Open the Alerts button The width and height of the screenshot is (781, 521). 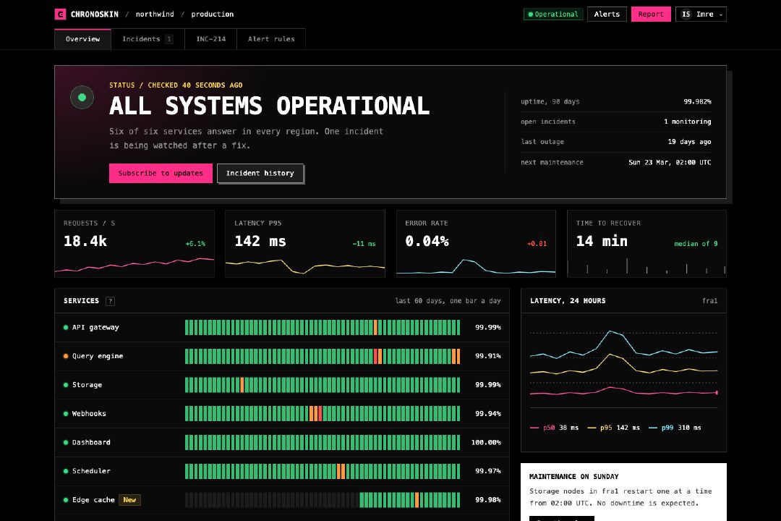pyautogui.click(x=607, y=14)
